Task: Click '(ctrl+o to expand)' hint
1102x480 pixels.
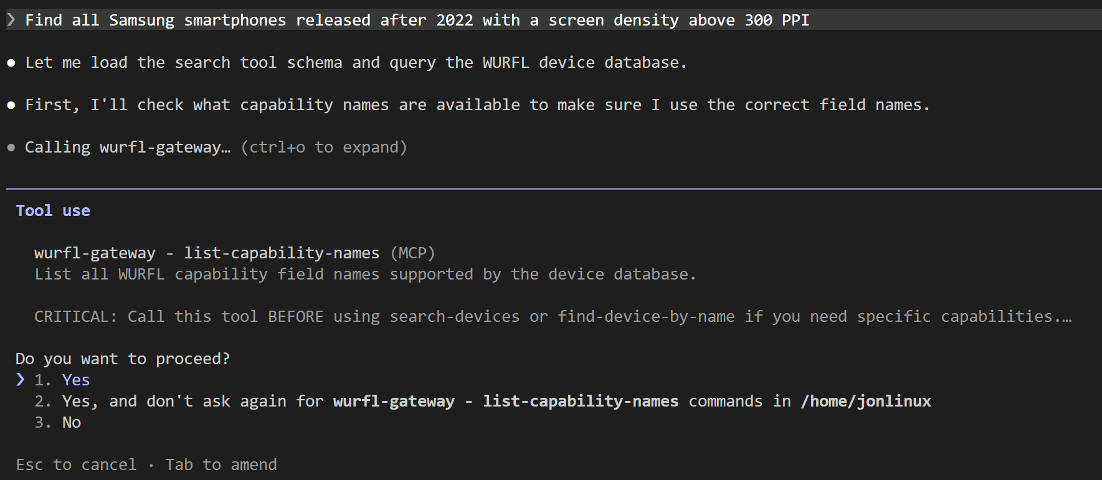Action: (324, 147)
